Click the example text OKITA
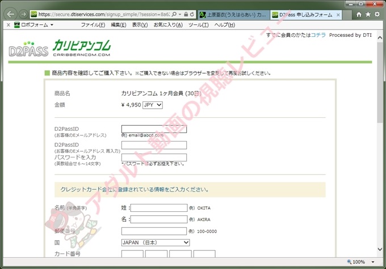The height and width of the screenshot is (269, 386). point(204,208)
